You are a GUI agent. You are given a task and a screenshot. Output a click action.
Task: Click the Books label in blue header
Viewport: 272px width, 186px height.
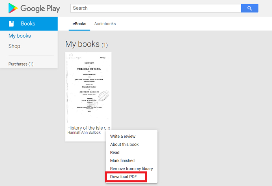click(28, 24)
